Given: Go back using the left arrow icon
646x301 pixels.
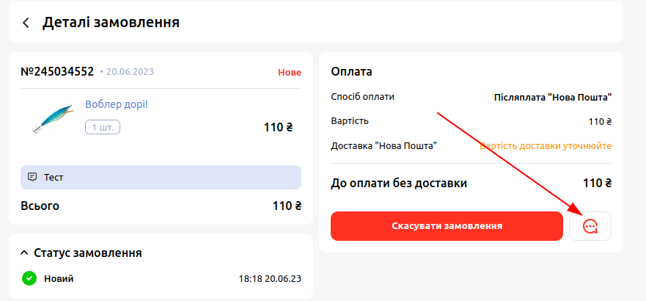Looking at the screenshot, I should 26,23.
